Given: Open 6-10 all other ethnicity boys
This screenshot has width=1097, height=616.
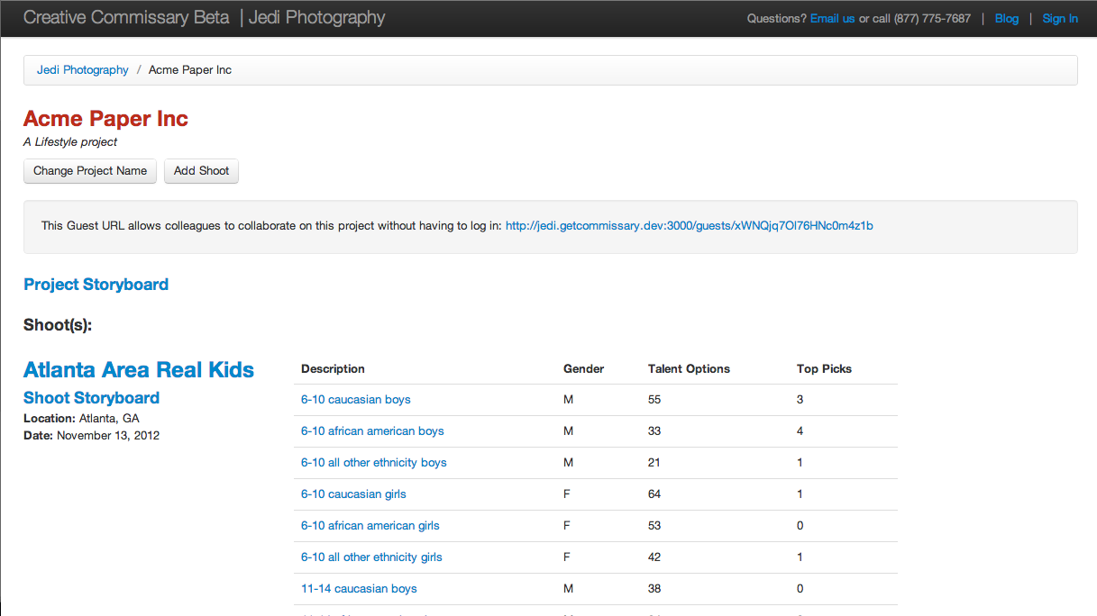Looking at the screenshot, I should (x=373, y=463).
